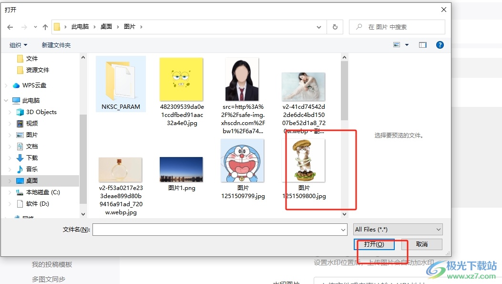Image resolution: width=502 pixels, height=284 pixels.
Task: Open the 组织 menu
Action: pyautogui.click(x=18, y=45)
